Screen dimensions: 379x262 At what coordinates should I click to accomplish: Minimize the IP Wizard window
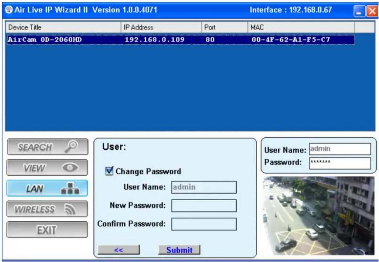[360, 11]
